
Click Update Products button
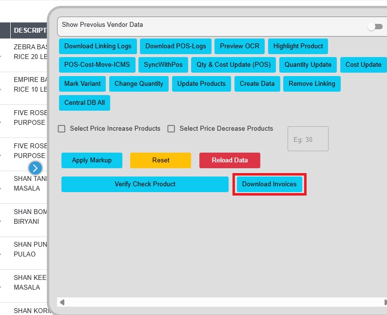(201, 84)
